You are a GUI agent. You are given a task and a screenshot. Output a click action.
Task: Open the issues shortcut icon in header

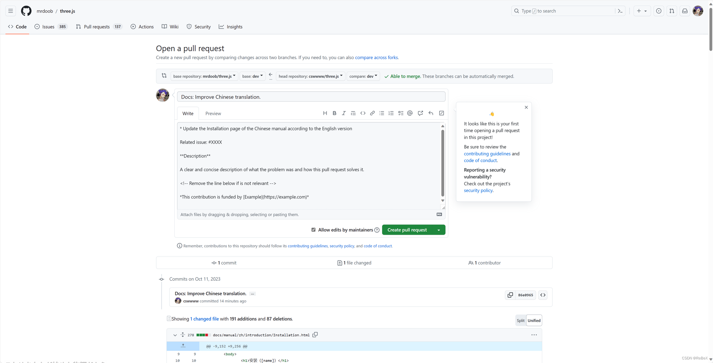[x=659, y=11]
